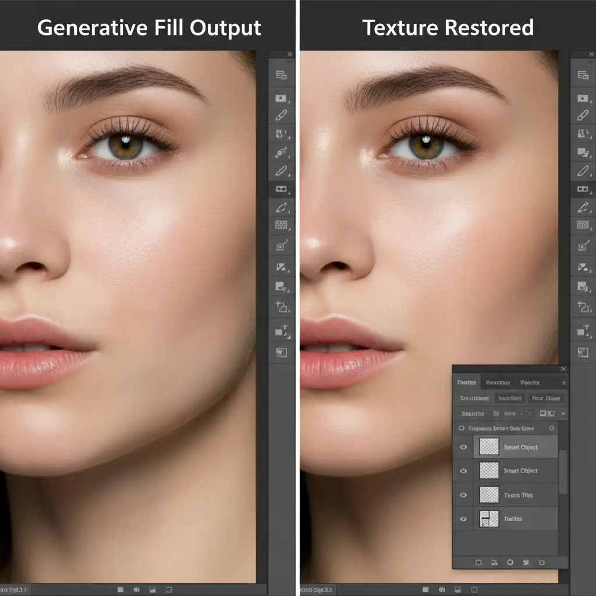Hide the top Smart Object layer
Viewport: 596px width, 596px height.
pyautogui.click(x=463, y=447)
